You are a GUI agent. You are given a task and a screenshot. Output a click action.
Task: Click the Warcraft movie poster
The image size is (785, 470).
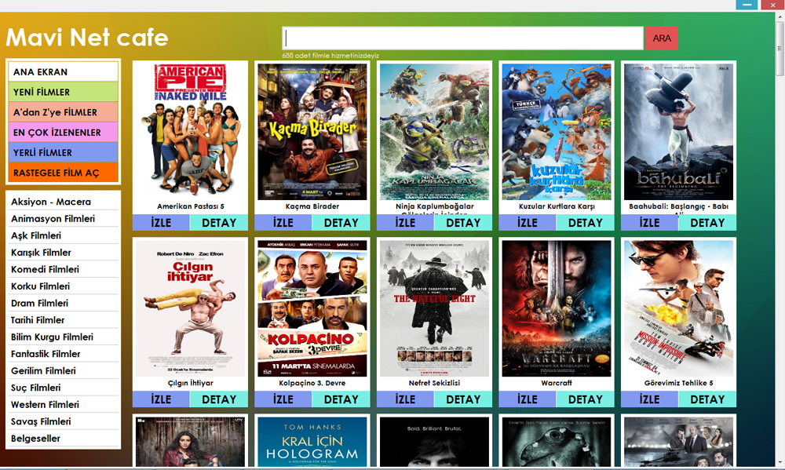[557, 308]
